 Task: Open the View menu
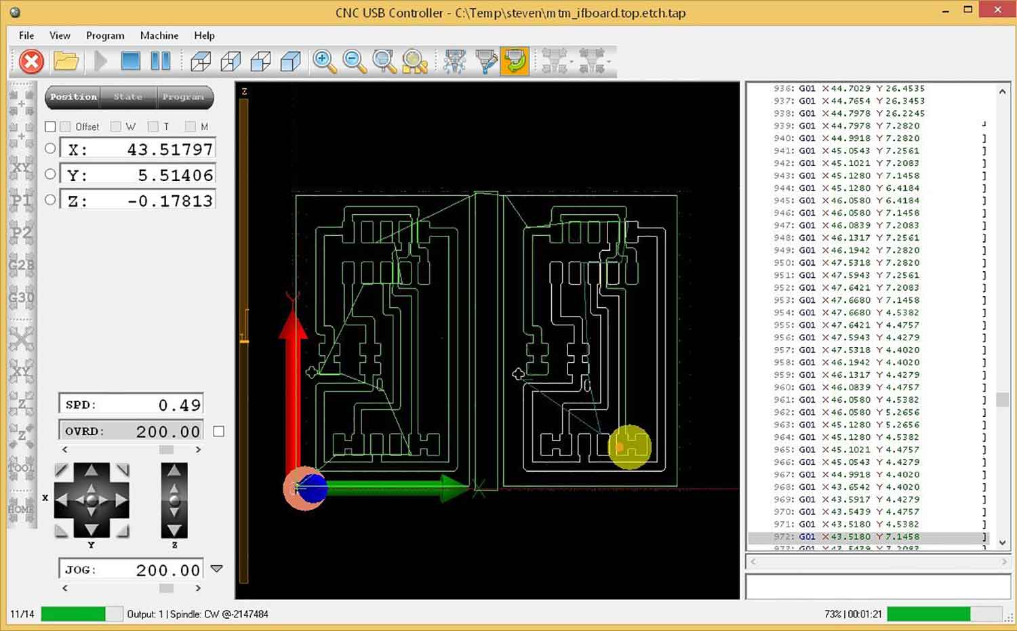(x=60, y=35)
